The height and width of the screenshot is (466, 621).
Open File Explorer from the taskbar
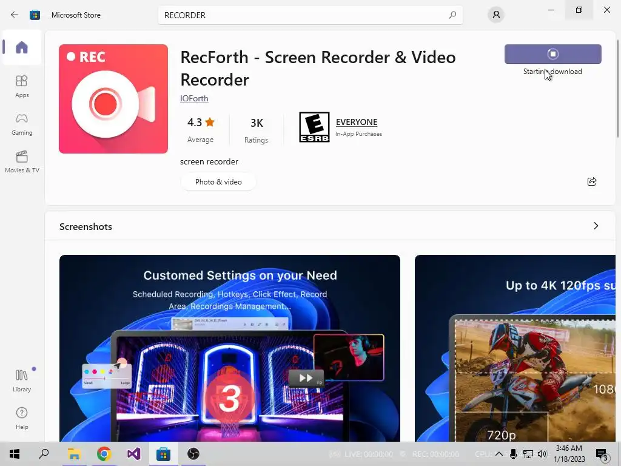point(74,454)
